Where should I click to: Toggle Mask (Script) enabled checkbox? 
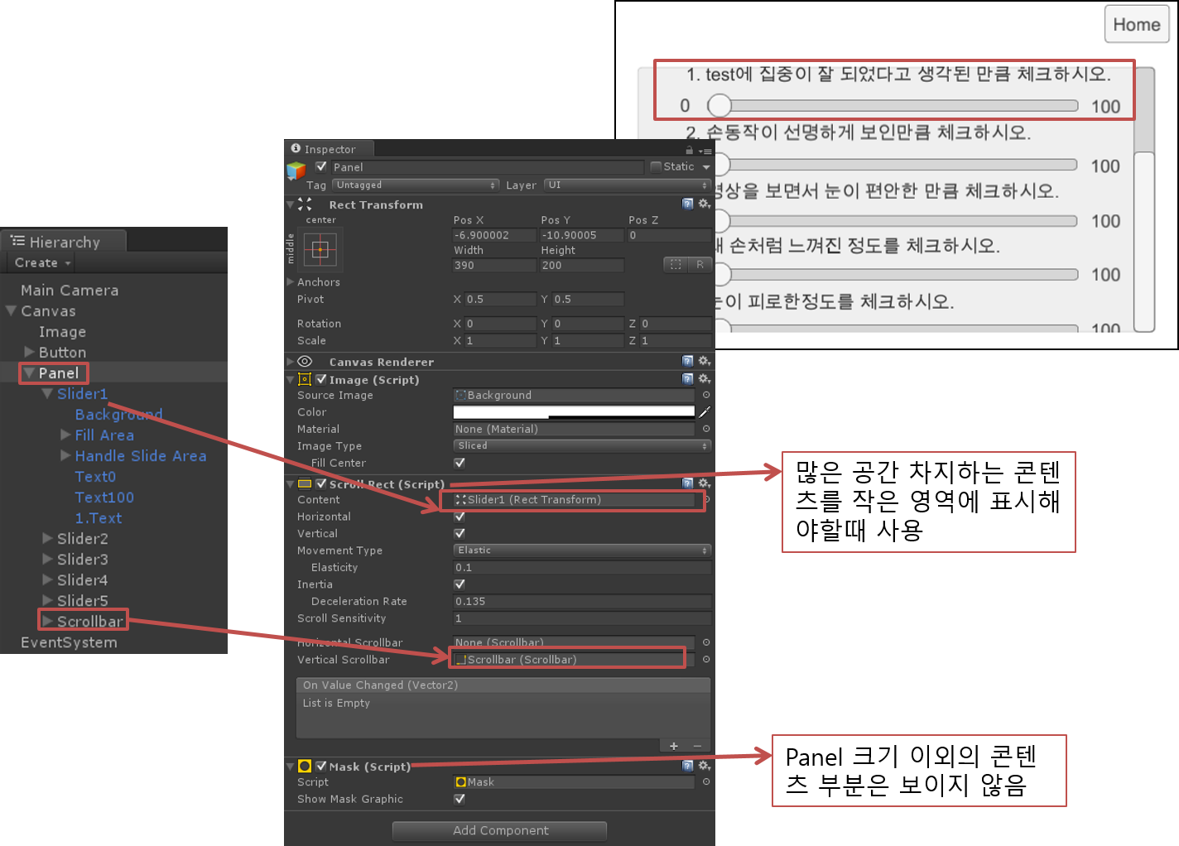click(x=321, y=766)
